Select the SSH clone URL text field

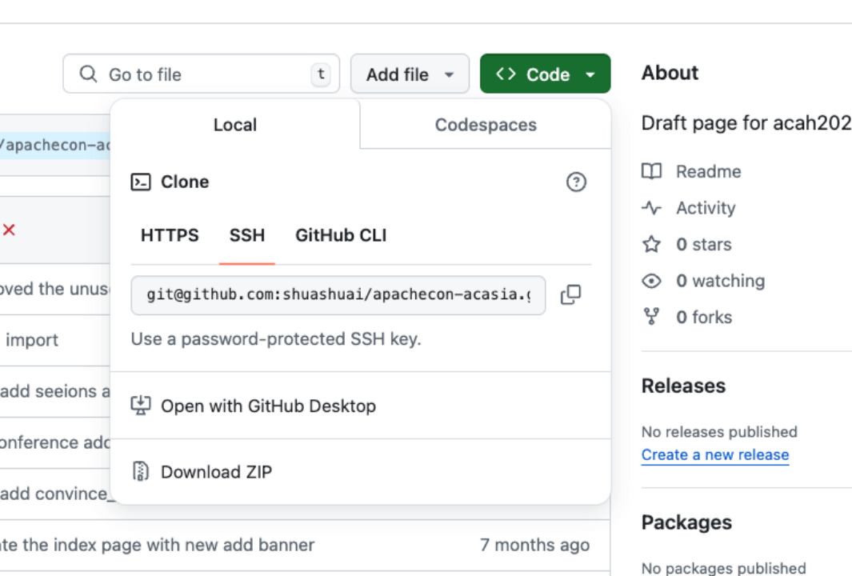coord(336,294)
